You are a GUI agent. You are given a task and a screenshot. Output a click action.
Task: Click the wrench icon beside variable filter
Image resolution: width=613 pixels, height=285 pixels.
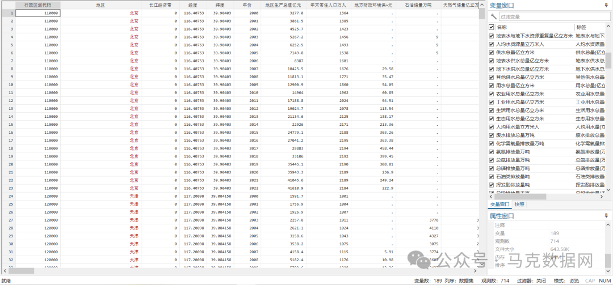coord(493,16)
